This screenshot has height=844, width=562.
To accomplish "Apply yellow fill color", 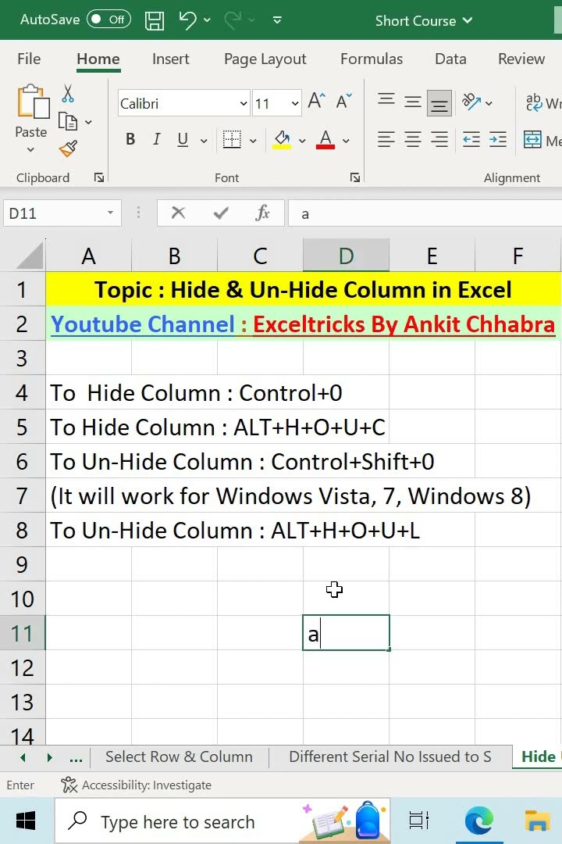I will point(282,139).
